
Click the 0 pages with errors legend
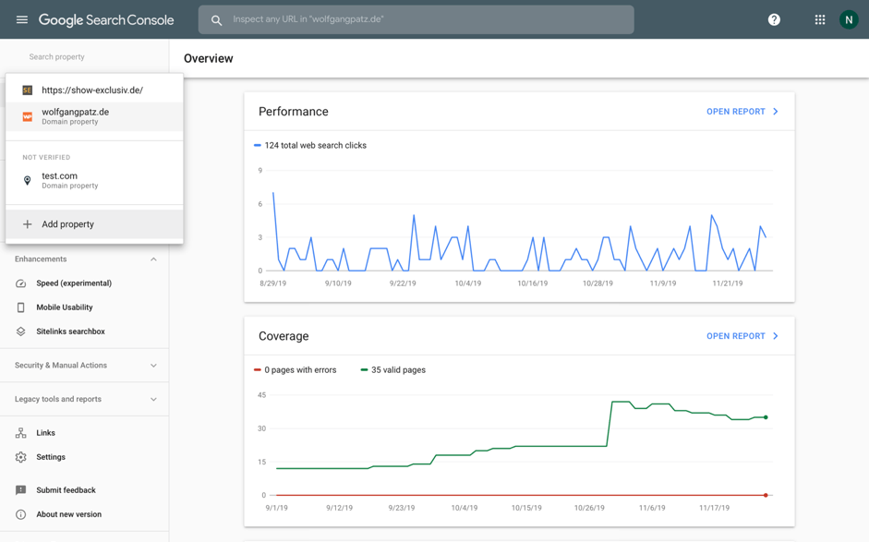coord(296,369)
